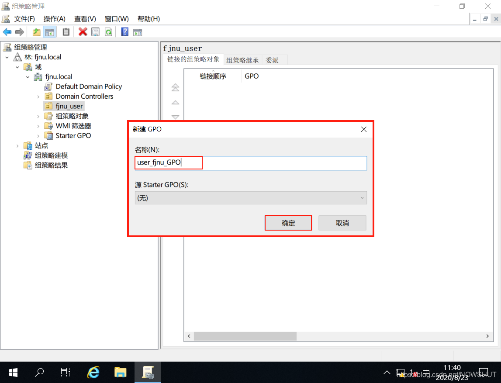Image resolution: width=501 pixels, height=383 pixels.
Task: Select the root 组策略管理 tree node
Action: [30, 48]
